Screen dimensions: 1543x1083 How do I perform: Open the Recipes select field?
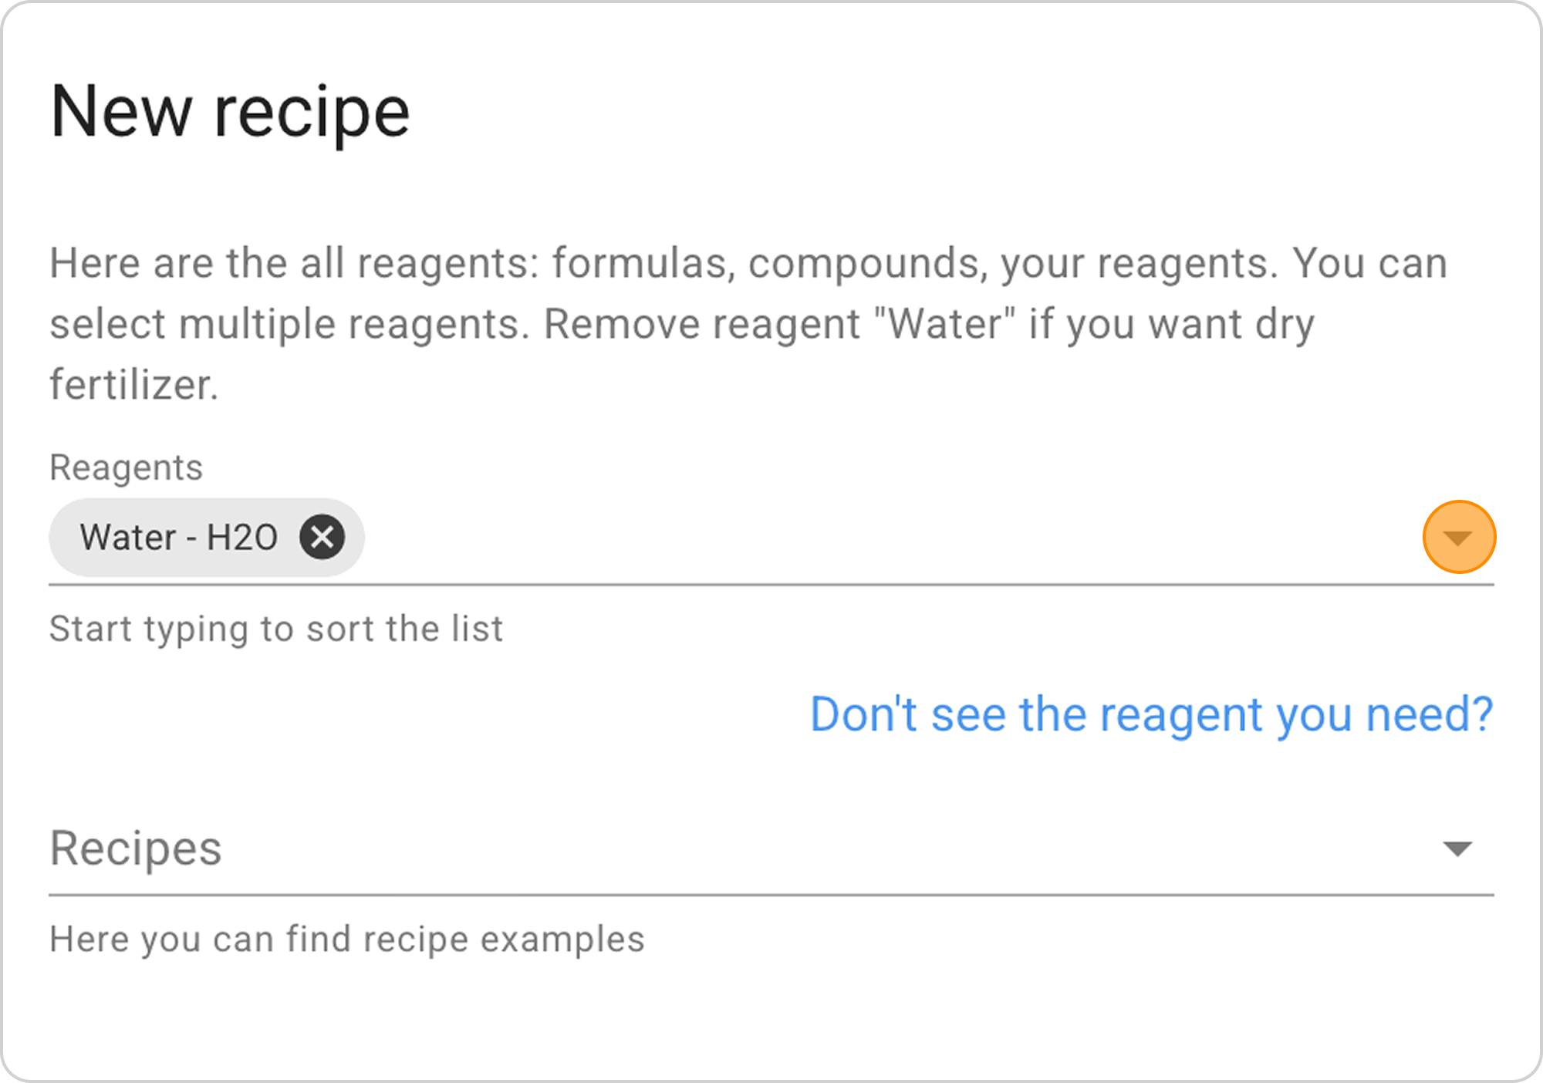[771, 849]
